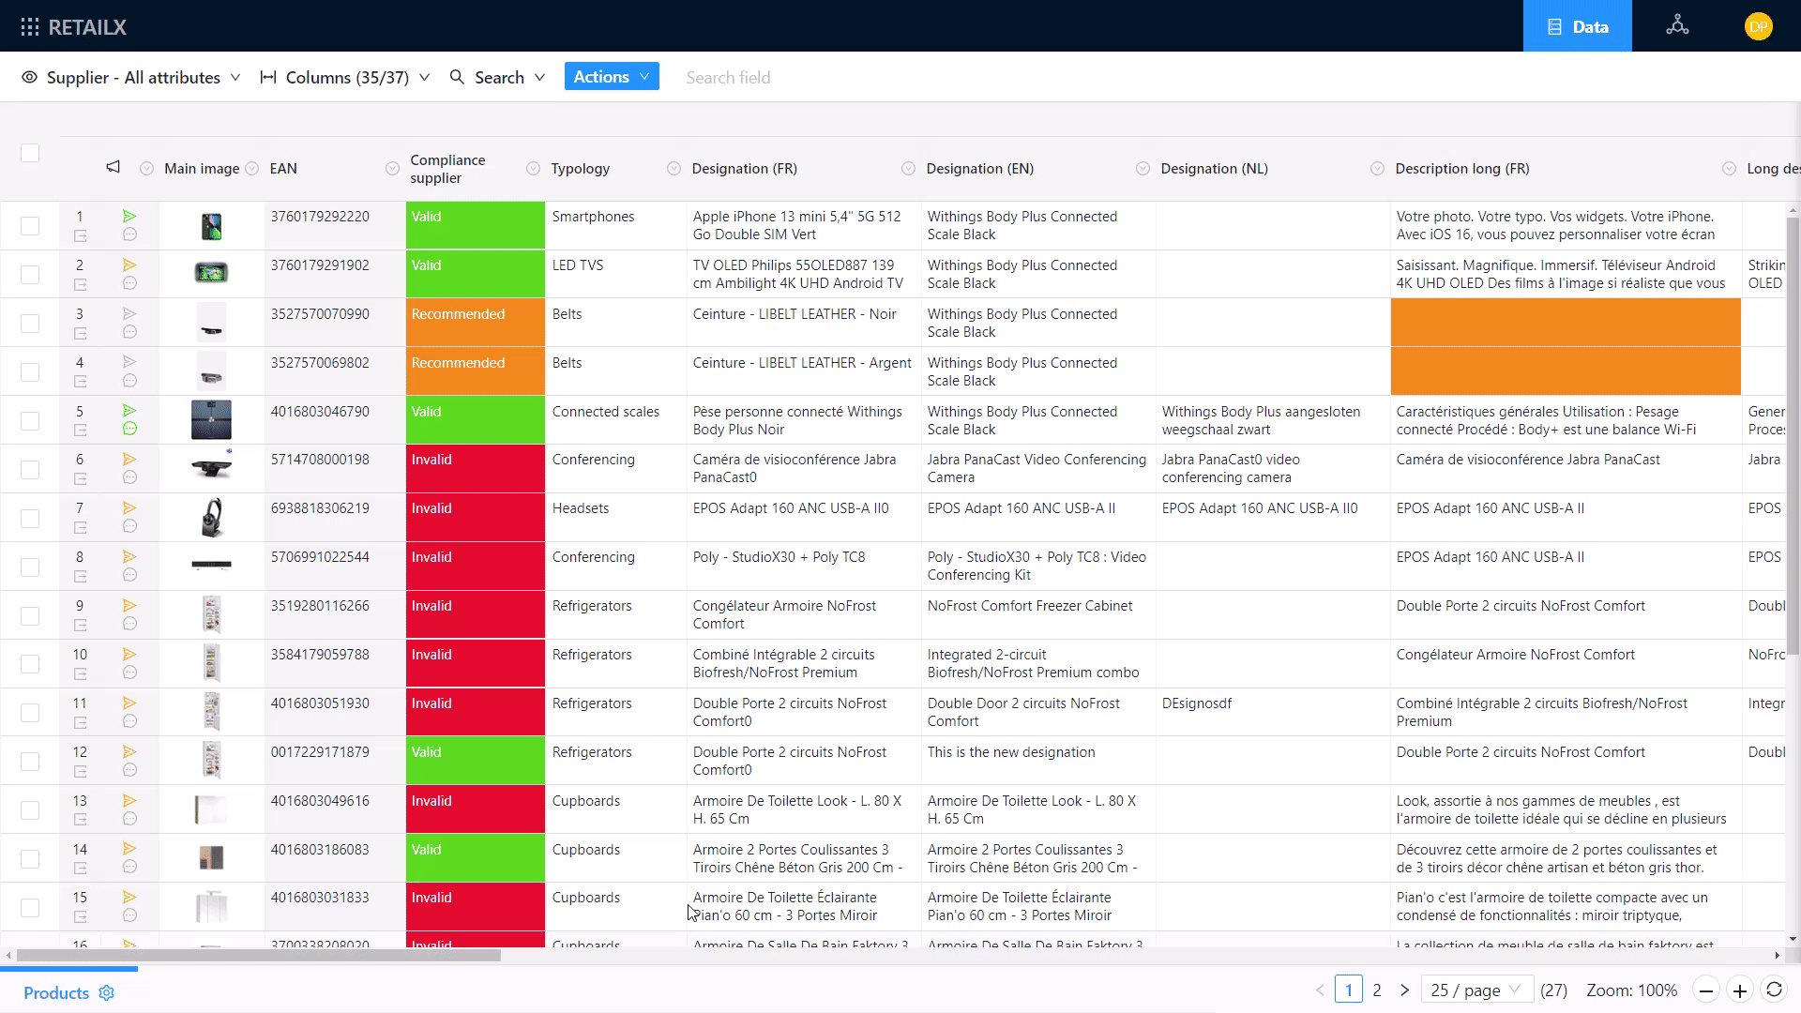Viewport: 1801px width, 1013px height.
Task: Switch to the Data tab
Action: tap(1577, 26)
